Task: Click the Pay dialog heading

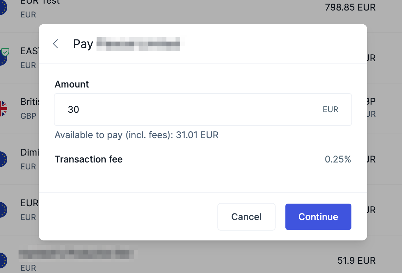Action: pyautogui.click(x=83, y=44)
